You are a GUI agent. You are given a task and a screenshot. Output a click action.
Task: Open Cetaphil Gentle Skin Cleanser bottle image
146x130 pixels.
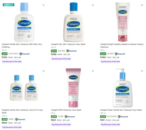click(x=24, y=22)
